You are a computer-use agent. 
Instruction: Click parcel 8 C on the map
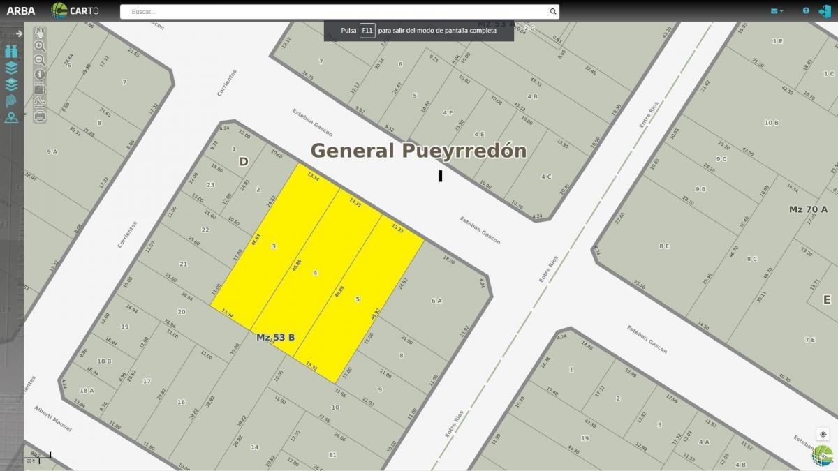[x=751, y=259]
